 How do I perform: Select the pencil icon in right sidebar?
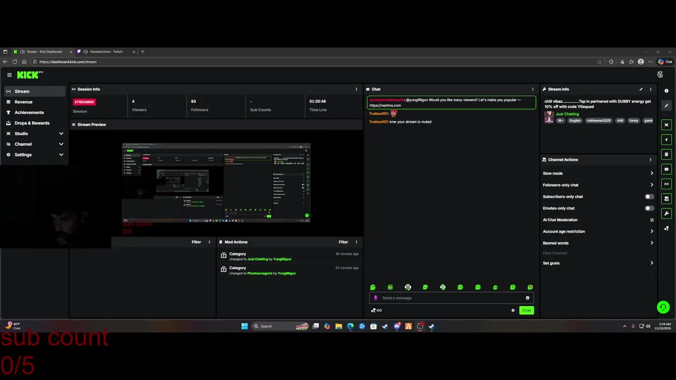pos(666,106)
